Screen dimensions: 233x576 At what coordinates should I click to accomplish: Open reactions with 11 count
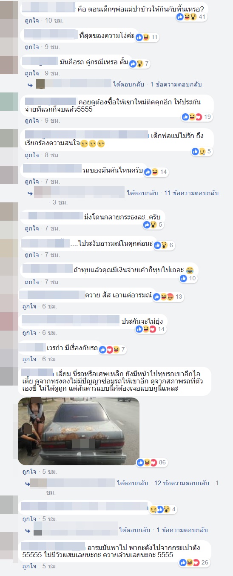[147, 37]
